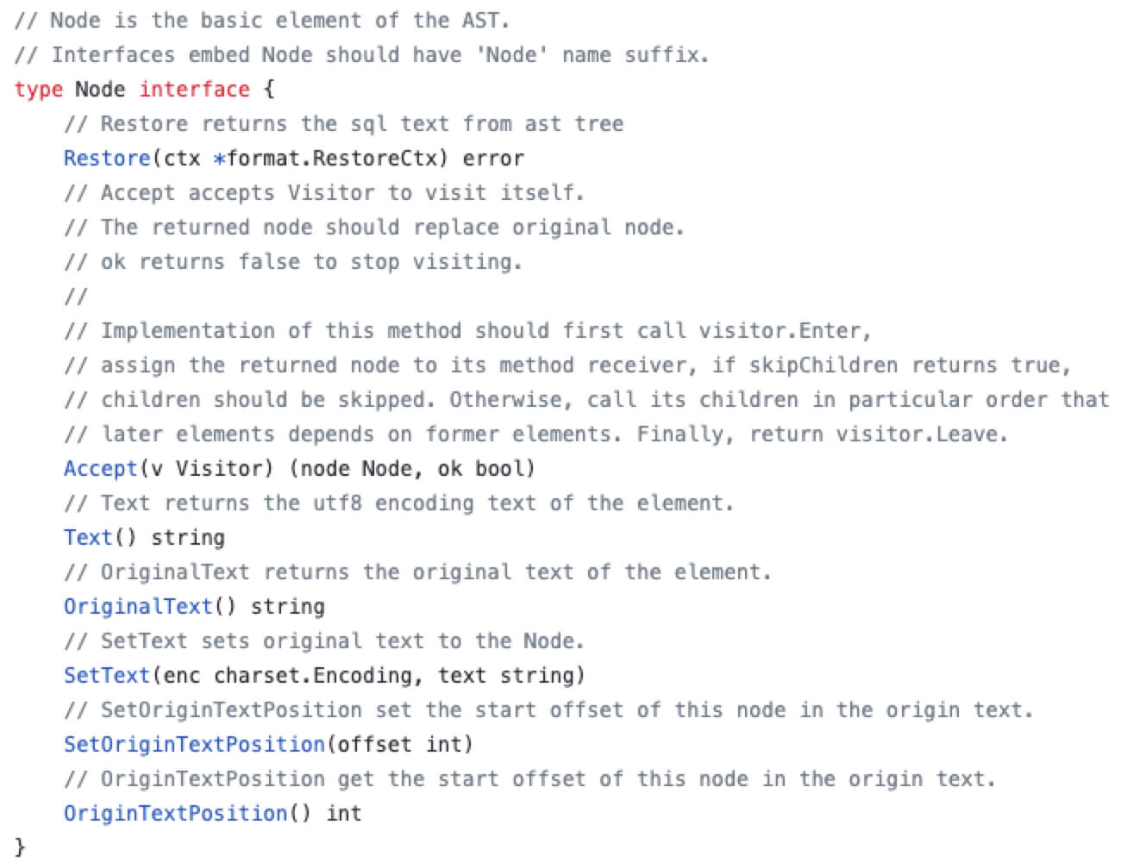The width and height of the screenshot is (1121, 862).
Task: Click the blue OriginTextPosition() method name
Action: pos(175,814)
